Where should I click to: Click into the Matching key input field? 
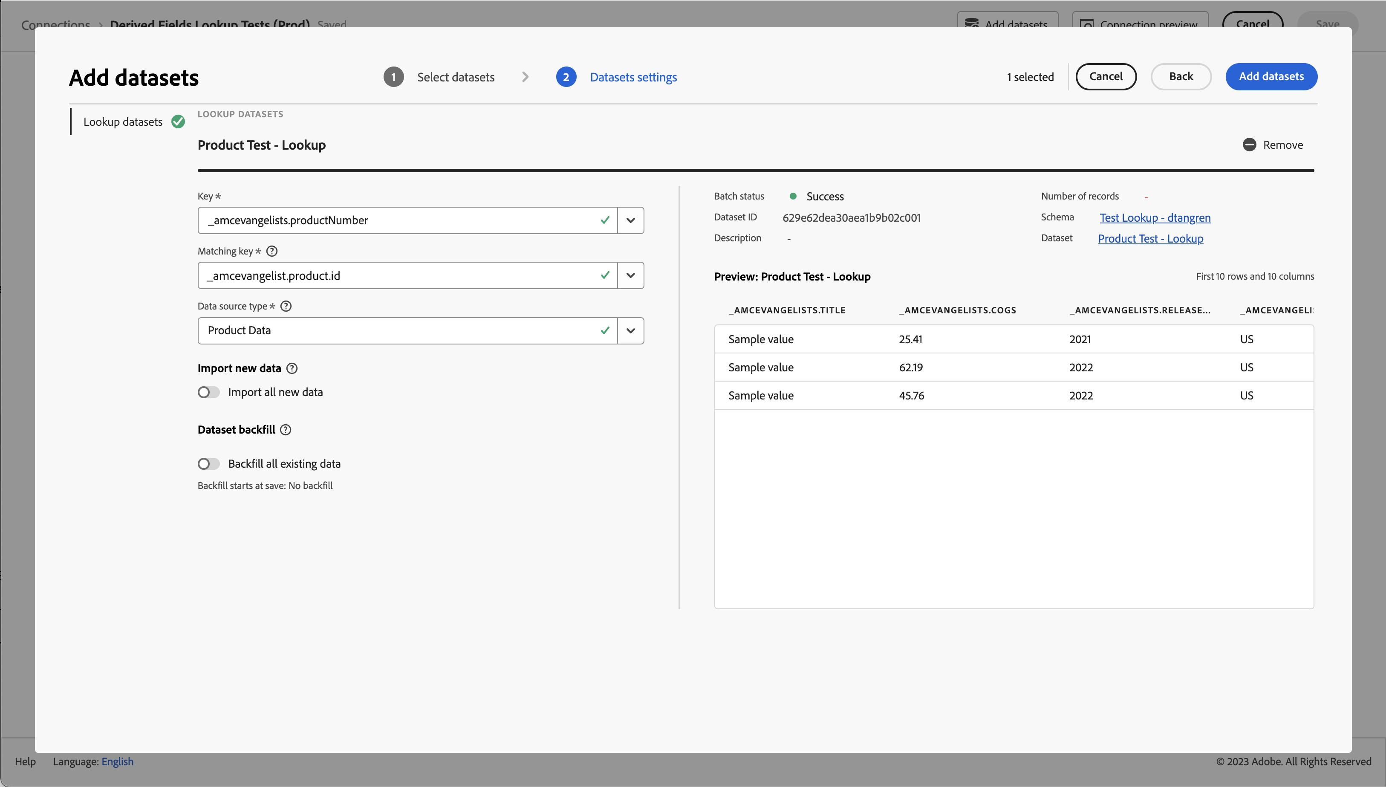coord(400,276)
